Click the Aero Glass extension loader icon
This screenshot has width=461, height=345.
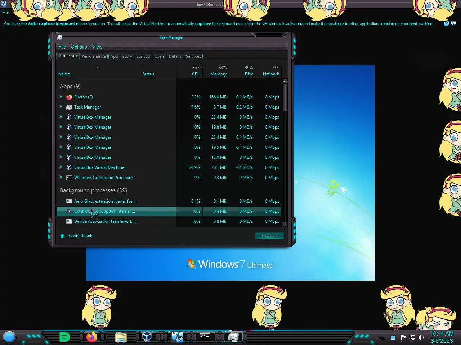[69, 201]
